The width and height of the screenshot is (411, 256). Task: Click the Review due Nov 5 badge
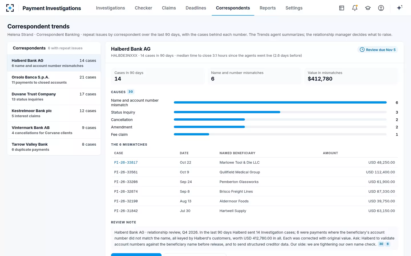pos(378,49)
